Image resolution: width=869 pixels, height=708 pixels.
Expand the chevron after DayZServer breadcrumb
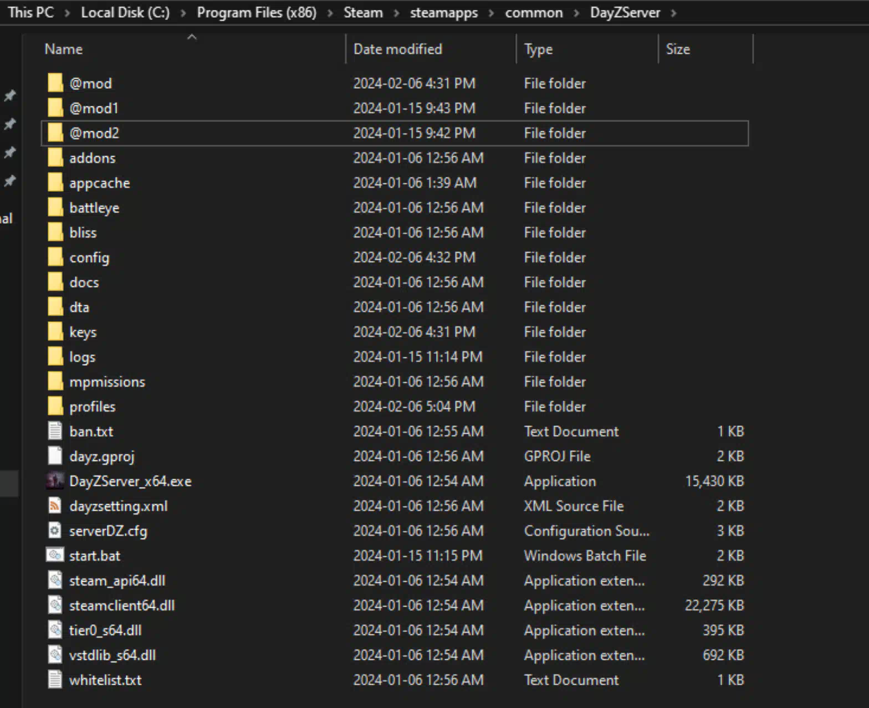pos(674,13)
